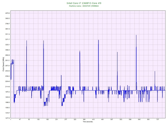The image size is (168, 126).
Task: Click the 3371.7 y-axis value
Action: coord(8,39)
